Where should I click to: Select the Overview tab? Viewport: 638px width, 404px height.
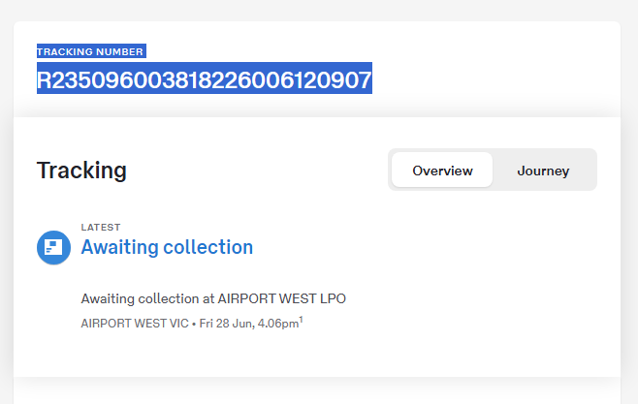click(442, 171)
